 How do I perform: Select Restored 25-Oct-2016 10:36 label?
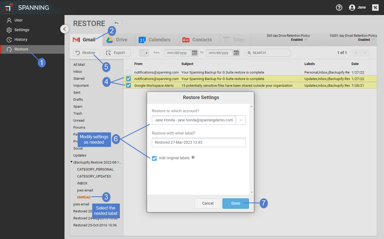click(x=95, y=225)
